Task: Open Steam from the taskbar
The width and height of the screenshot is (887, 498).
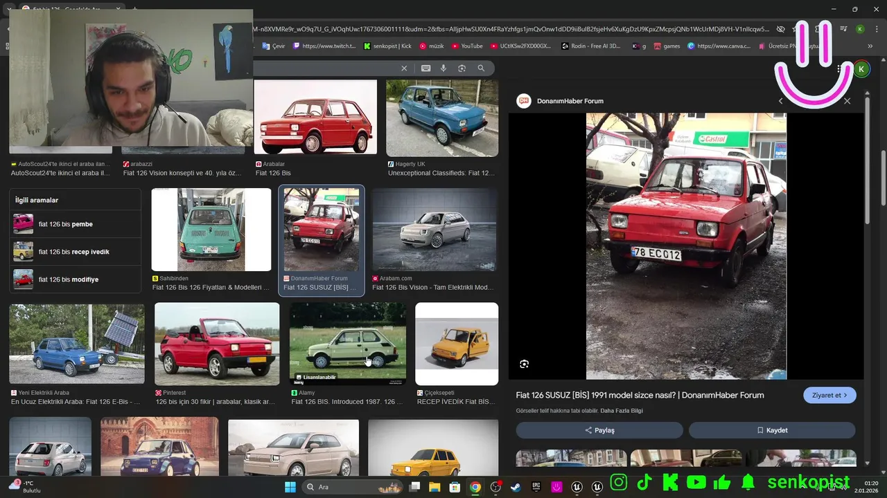Action: (x=516, y=487)
